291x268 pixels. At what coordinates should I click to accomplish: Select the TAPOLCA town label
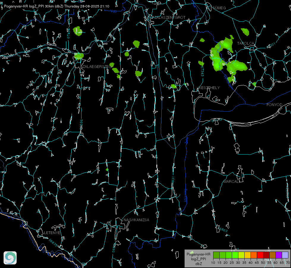(246, 43)
